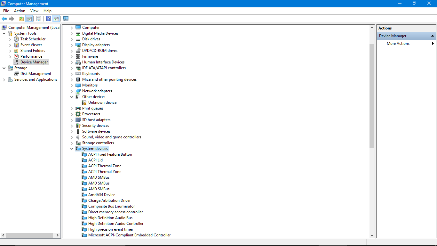Click the device list scroll-up arrow
The height and width of the screenshot is (246, 437).
(372, 28)
